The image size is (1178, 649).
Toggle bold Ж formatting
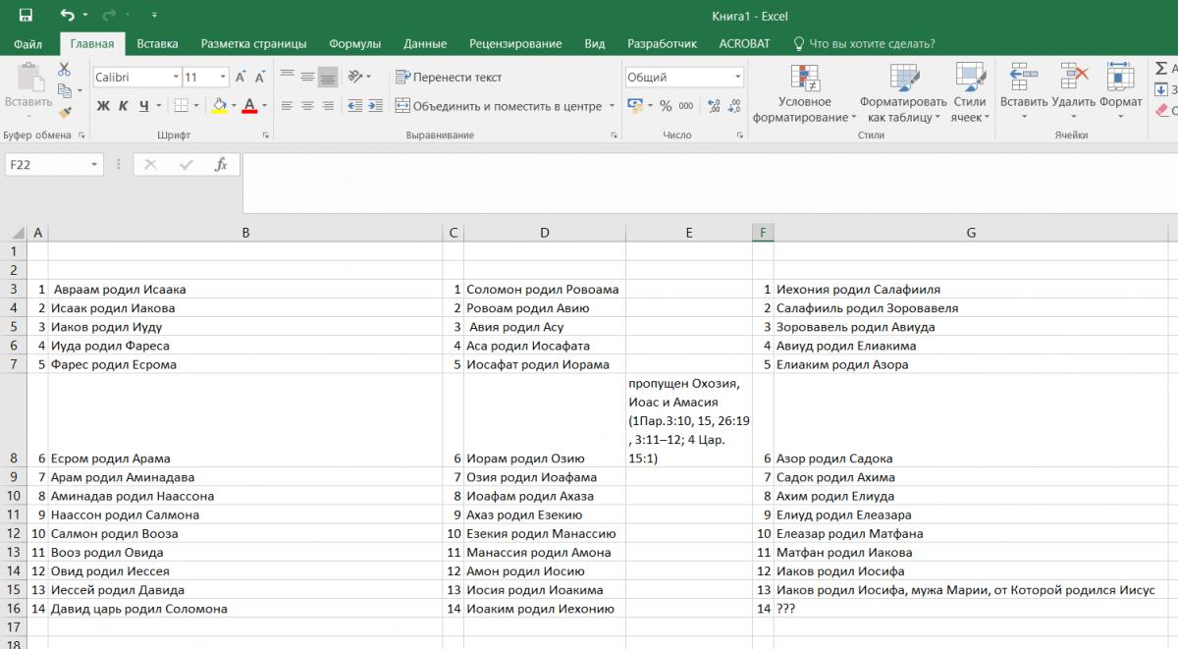pyautogui.click(x=103, y=106)
